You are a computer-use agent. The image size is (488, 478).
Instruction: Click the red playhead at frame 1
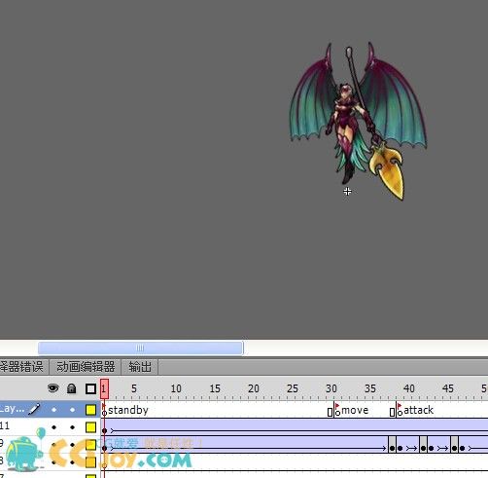pos(104,388)
